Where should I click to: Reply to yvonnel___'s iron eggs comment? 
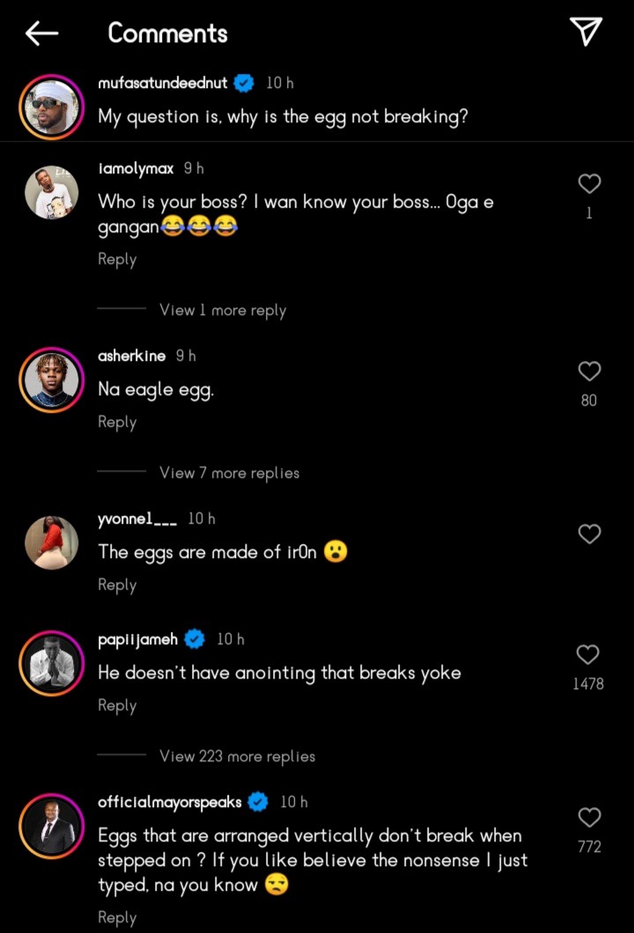pyautogui.click(x=117, y=584)
